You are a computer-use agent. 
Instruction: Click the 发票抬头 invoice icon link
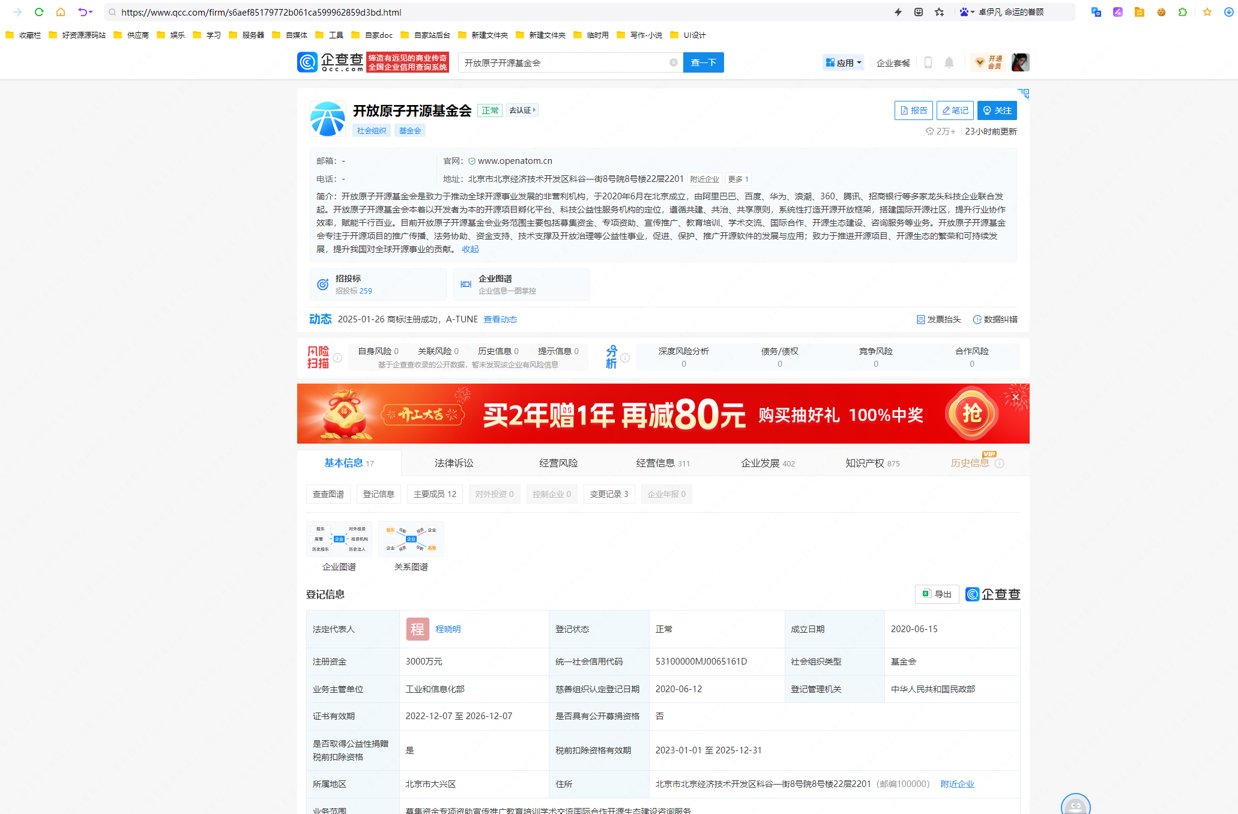[939, 319]
